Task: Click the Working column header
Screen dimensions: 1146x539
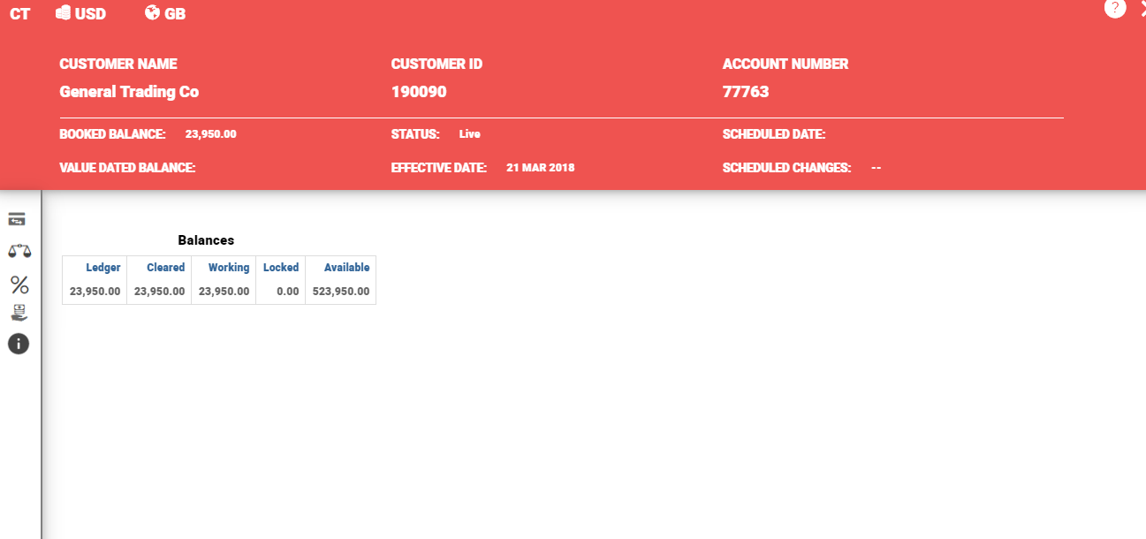Action: [x=229, y=268]
